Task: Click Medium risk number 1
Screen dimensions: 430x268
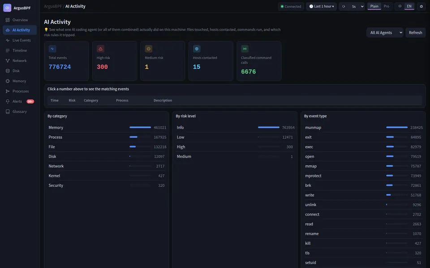Action: pyautogui.click(x=147, y=67)
